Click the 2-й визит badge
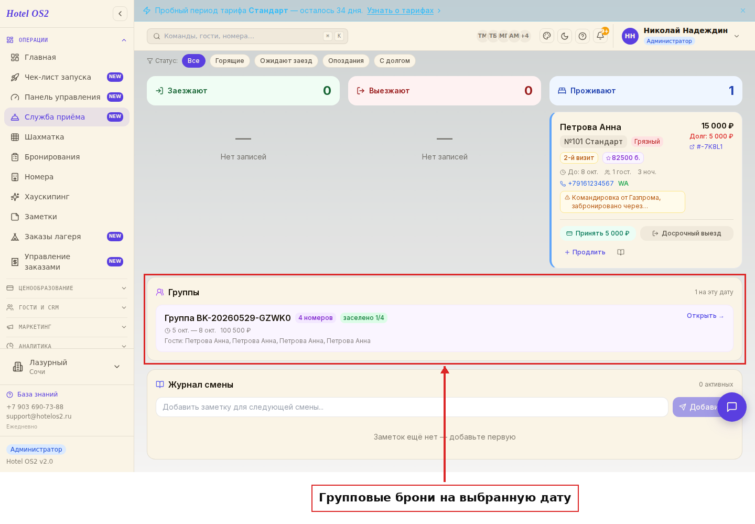The width and height of the screenshot is (755, 524). [x=579, y=158]
